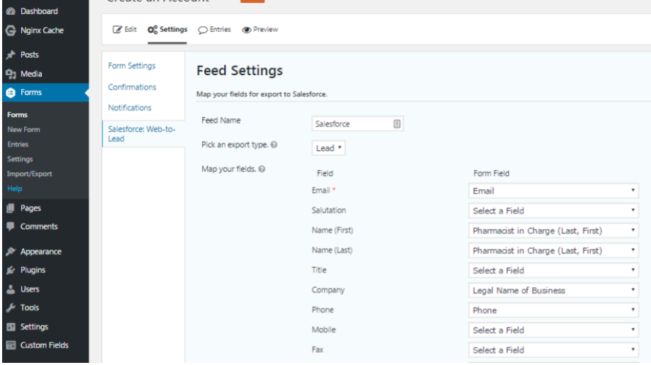The height and width of the screenshot is (365, 651).
Task: Click the help icon beside export type
Action: click(x=274, y=145)
